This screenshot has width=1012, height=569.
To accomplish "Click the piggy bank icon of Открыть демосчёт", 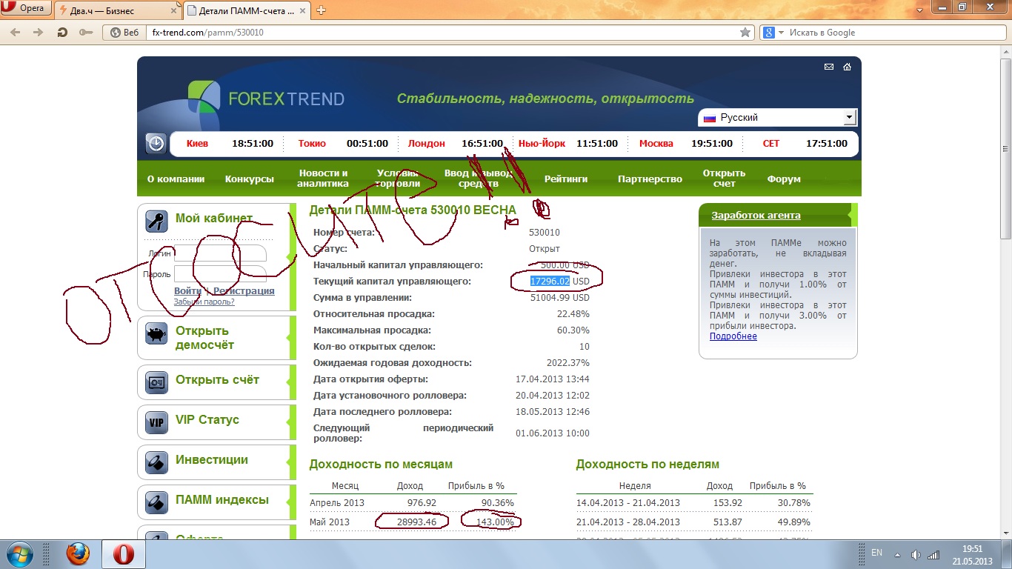I will coord(156,335).
